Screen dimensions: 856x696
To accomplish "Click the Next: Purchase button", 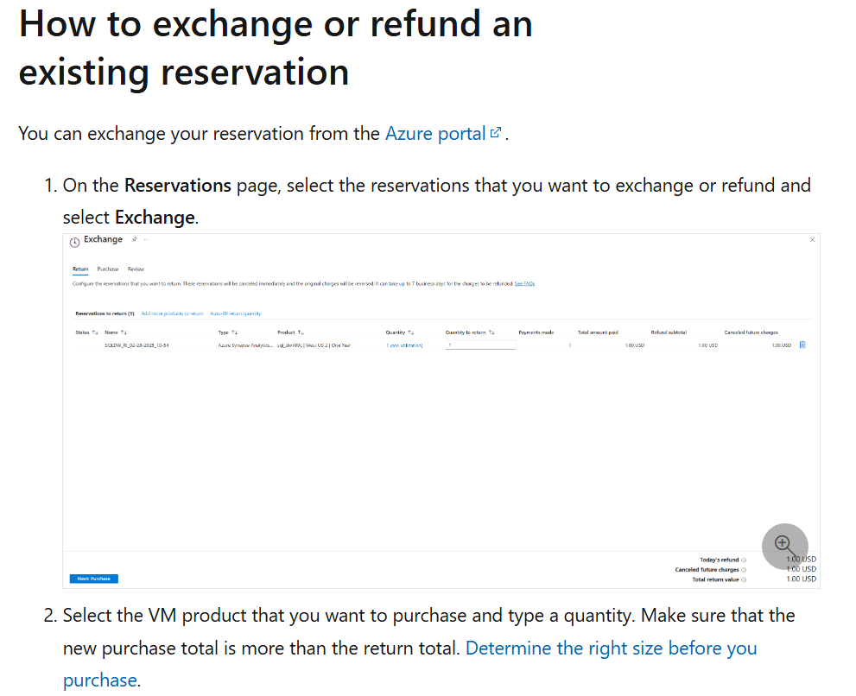I will (94, 579).
